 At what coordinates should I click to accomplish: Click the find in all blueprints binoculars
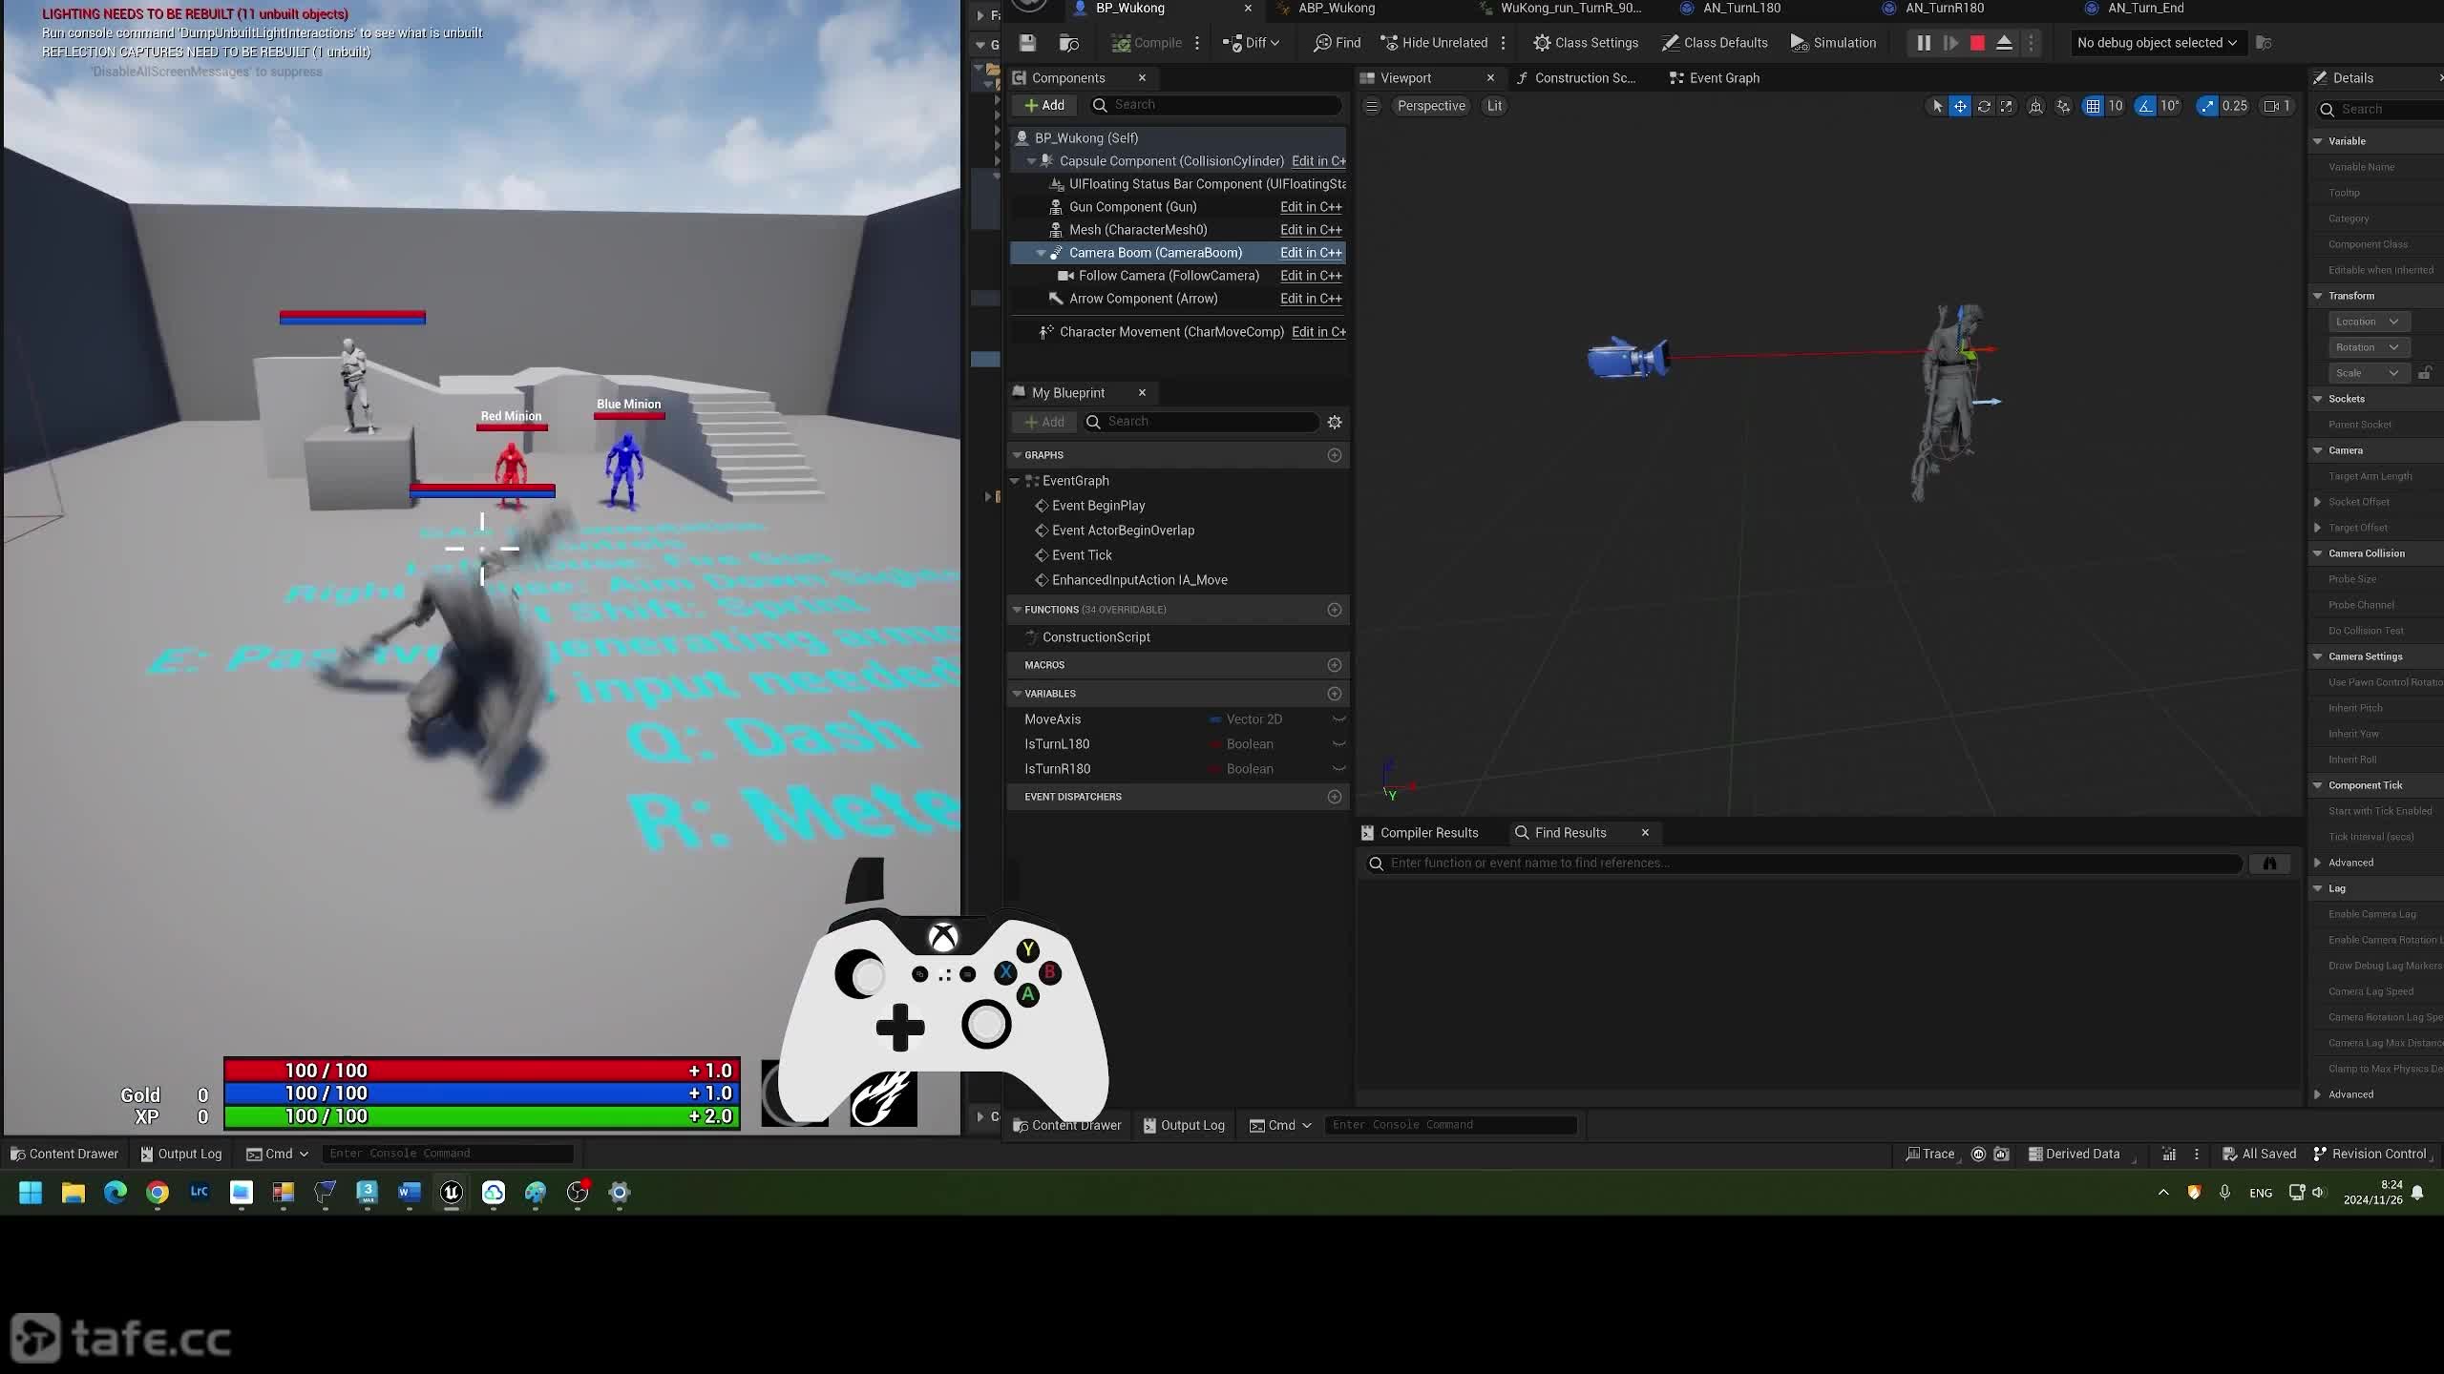(2270, 864)
